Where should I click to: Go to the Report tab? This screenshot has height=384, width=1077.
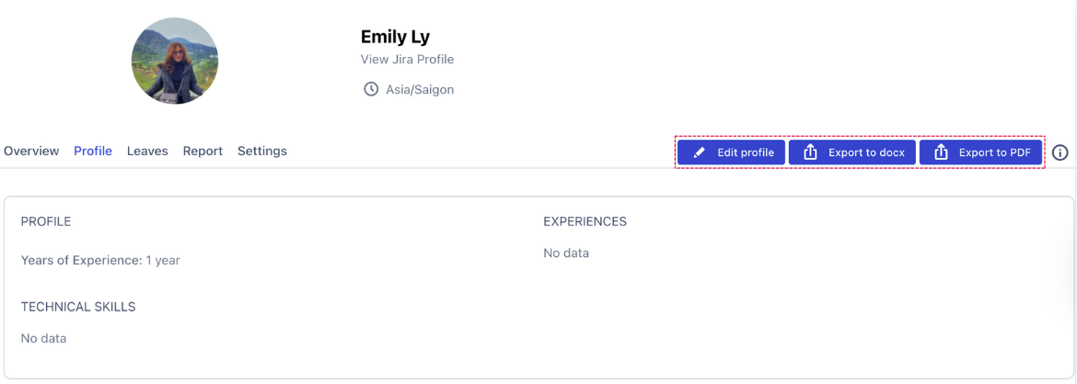pos(203,151)
